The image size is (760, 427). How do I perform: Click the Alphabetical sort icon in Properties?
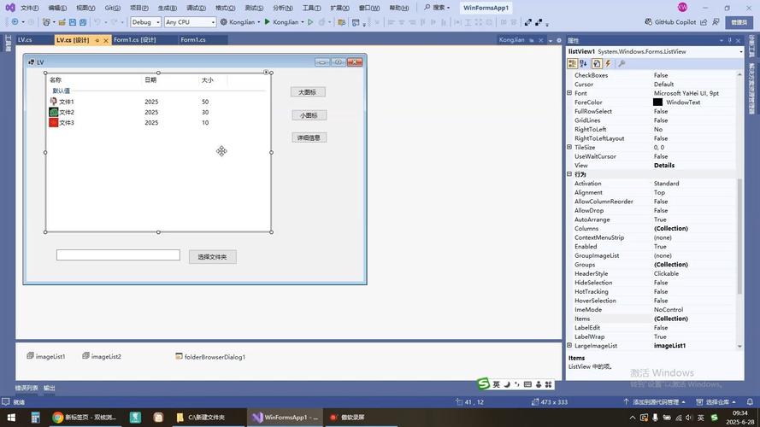coord(584,63)
